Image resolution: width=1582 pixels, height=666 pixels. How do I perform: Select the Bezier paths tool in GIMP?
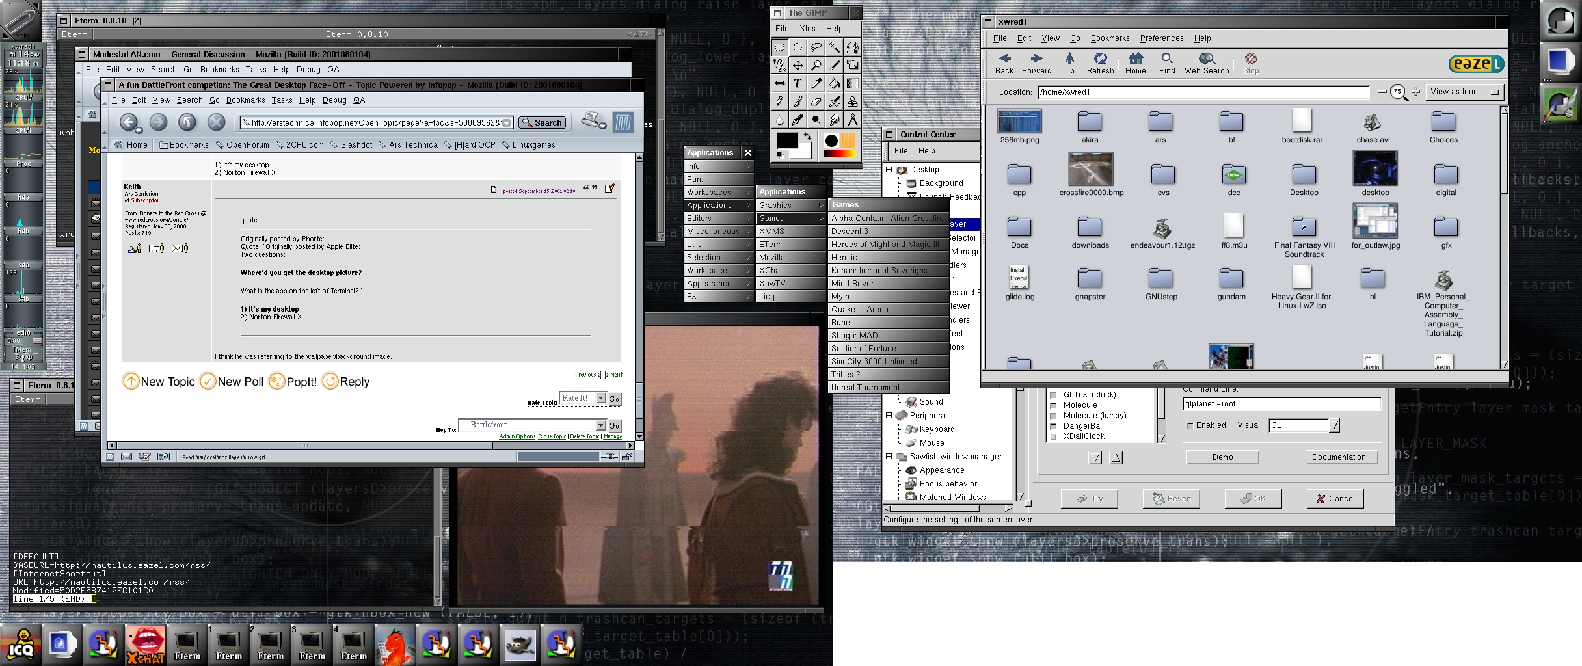coord(852,47)
